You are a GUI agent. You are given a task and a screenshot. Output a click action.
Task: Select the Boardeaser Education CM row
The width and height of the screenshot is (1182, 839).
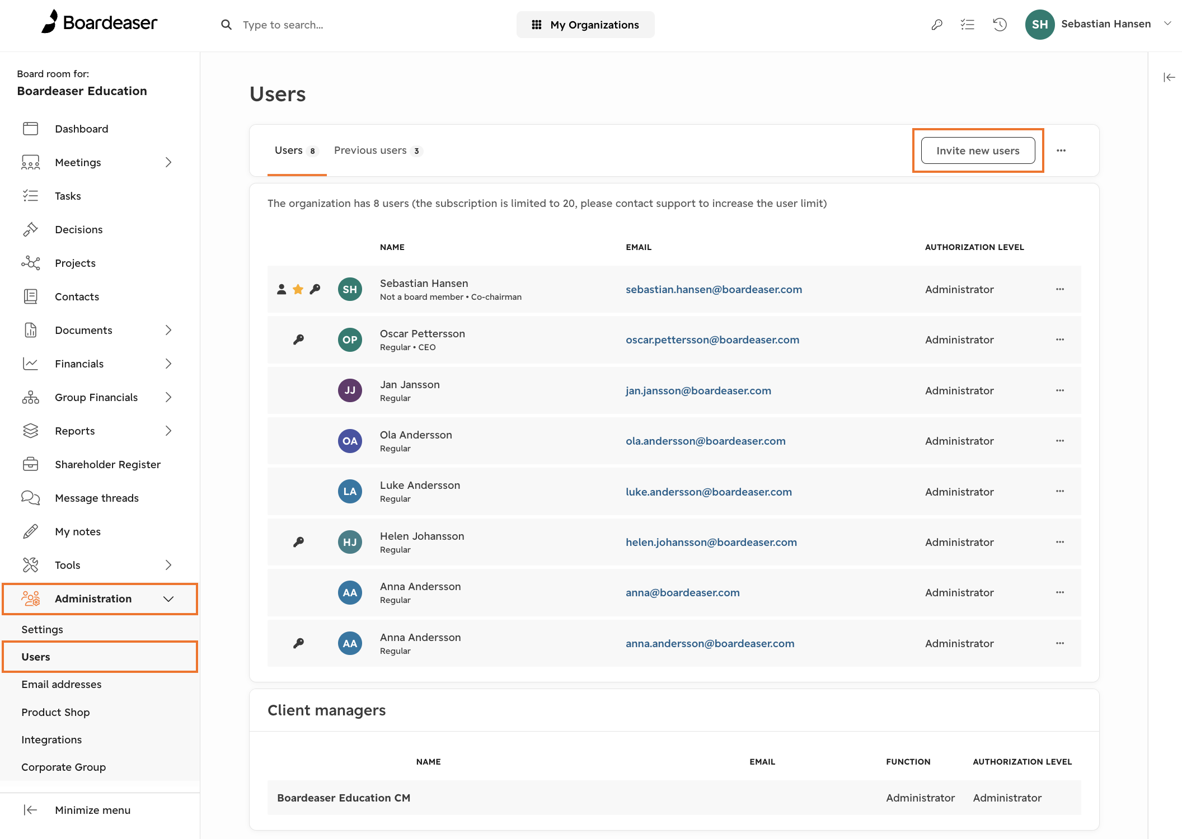(674, 798)
